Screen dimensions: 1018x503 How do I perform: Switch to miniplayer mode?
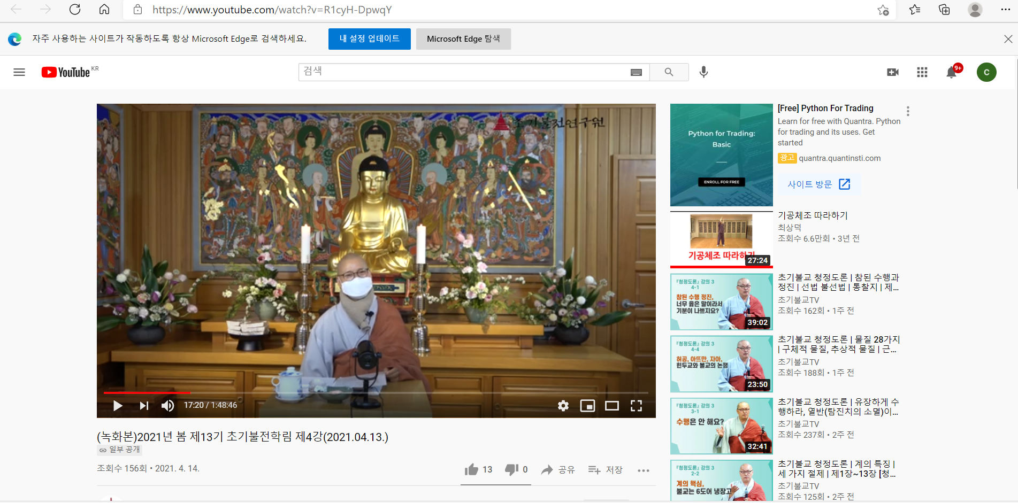tap(587, 406)
